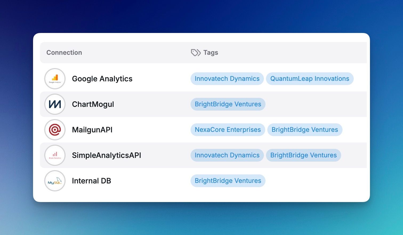Image resolution: width=403 pixels, height=235 pixels.
Task: Click BrightBridge Ventures tag on MailgunAPI row
Action: click(x=305, y=130)
